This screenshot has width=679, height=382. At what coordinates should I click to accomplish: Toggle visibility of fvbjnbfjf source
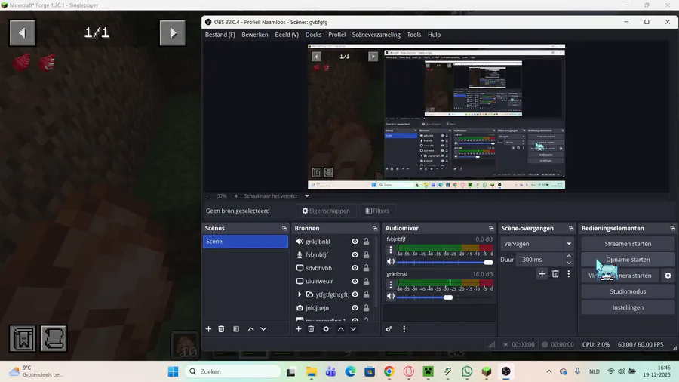pos(355,254)
